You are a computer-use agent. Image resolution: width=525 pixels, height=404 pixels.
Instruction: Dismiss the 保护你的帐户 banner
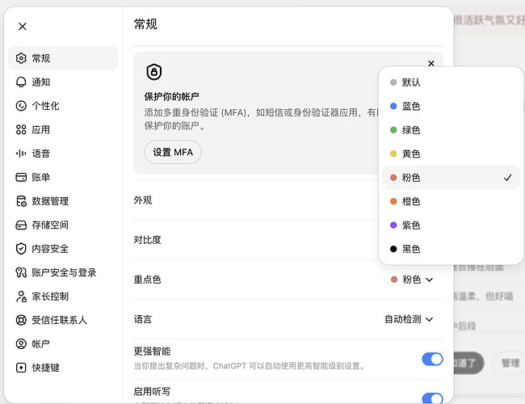(x=431, y=63)
